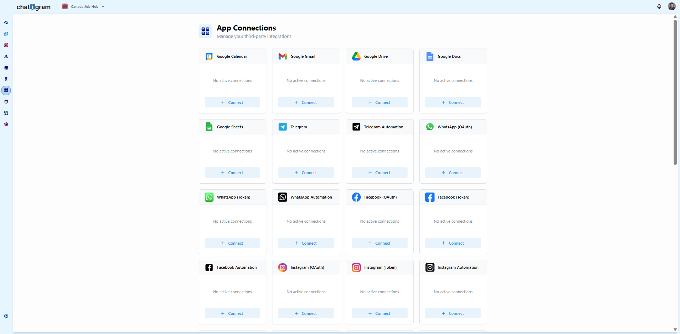Click the Telegram app icon
This screenshot has height=334, width=680.
click(283, 127)
